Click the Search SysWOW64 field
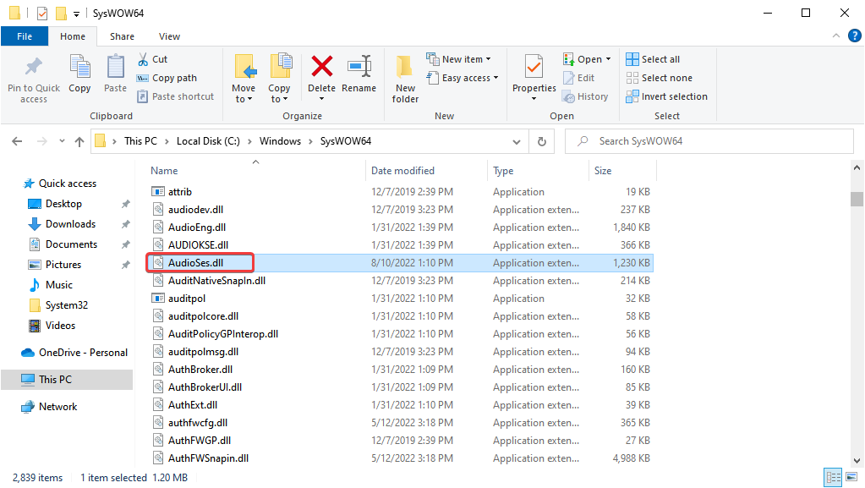The height and width of the screenshot is (488, 865). 709,141
